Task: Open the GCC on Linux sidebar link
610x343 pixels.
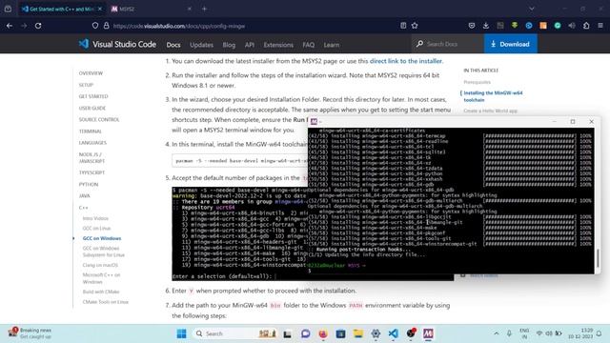Action: (x=96, y=229)
